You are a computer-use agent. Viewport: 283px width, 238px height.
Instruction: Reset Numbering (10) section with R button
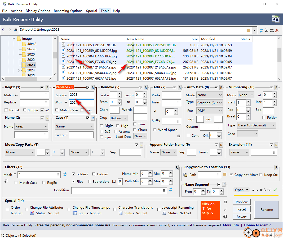pyautogui.click(x=276, y=88)
